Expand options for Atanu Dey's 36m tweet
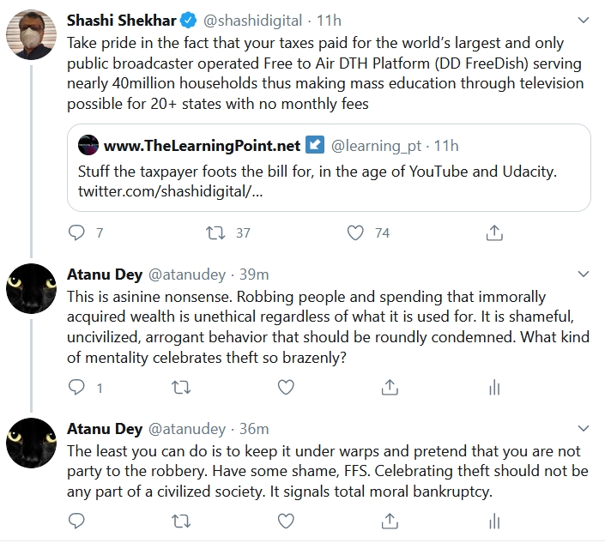The image size is (605, 543). coord(584,429)
